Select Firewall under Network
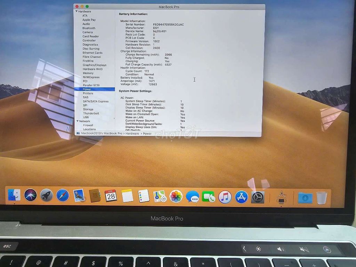The width and height of the screenshot is (356, 267). (88, 125)
